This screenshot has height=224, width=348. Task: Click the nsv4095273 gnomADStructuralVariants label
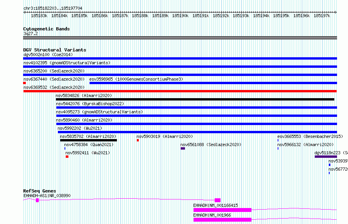[x=99, y=112]
